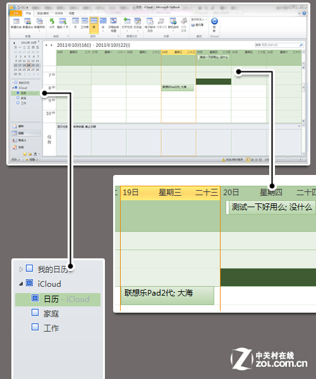Switch to normal view icon in status bar
Image resolution: width=316 pixels, height=379 pixels.
(x=248, y=160)
